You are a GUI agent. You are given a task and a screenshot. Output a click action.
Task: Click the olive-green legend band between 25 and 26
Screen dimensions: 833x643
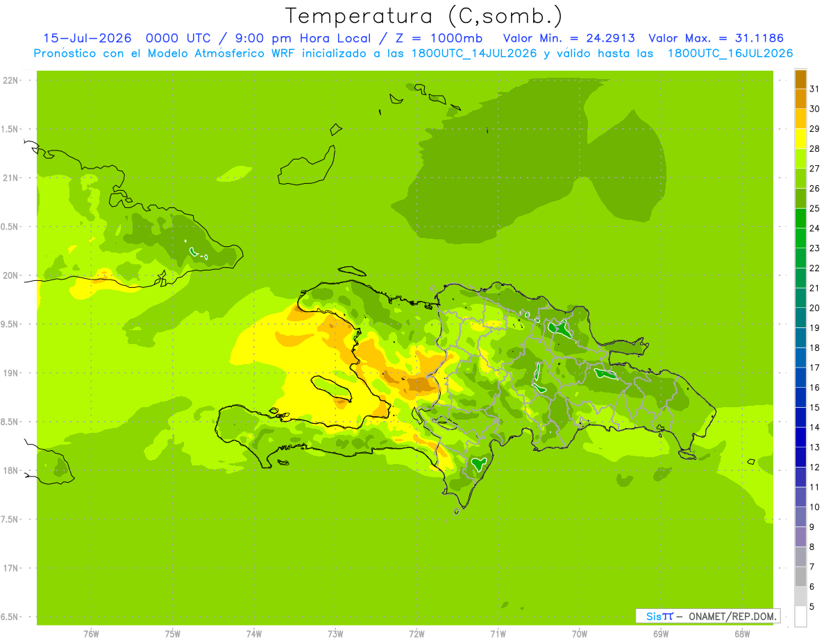tap(800, 198)
